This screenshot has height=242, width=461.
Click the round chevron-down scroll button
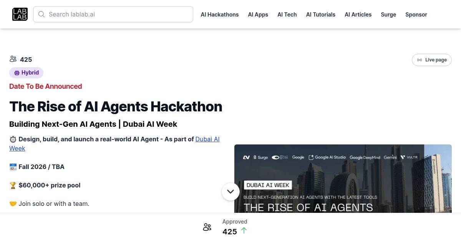click(230, 191)
